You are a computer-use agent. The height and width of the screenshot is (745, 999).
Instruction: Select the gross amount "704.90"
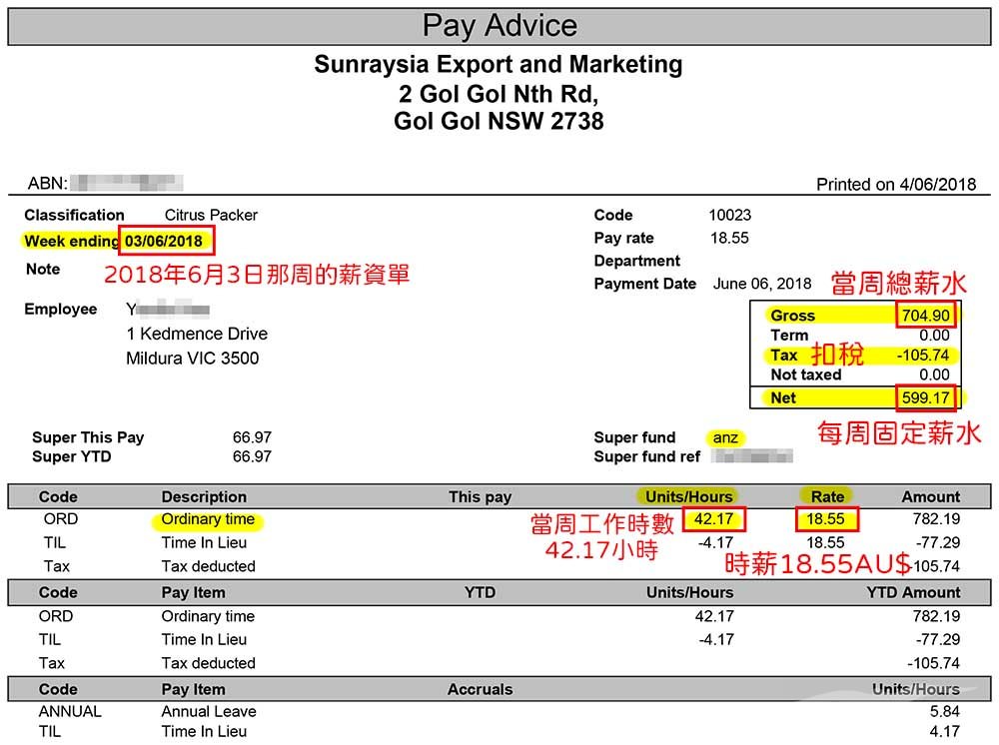[x=926, y=316]
